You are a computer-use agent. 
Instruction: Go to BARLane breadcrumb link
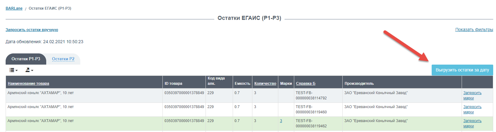click(x=14, y=8)
